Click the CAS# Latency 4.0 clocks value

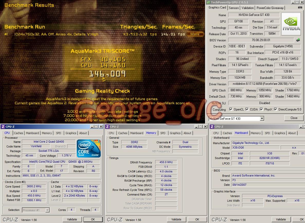(166, 171)
